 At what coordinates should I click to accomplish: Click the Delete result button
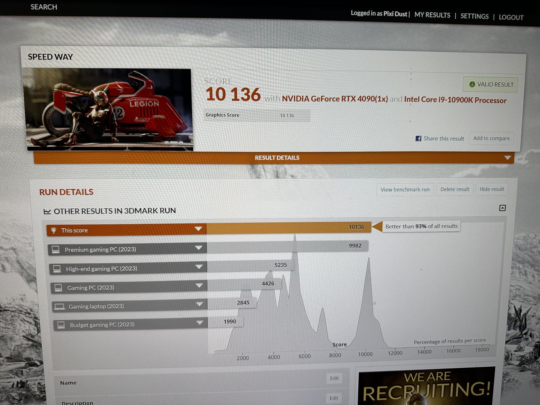coord(455,189)
